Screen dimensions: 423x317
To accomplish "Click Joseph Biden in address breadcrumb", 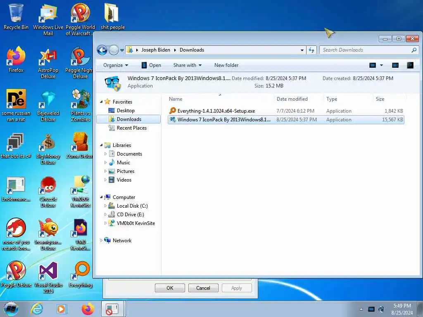I will (156, 50).
